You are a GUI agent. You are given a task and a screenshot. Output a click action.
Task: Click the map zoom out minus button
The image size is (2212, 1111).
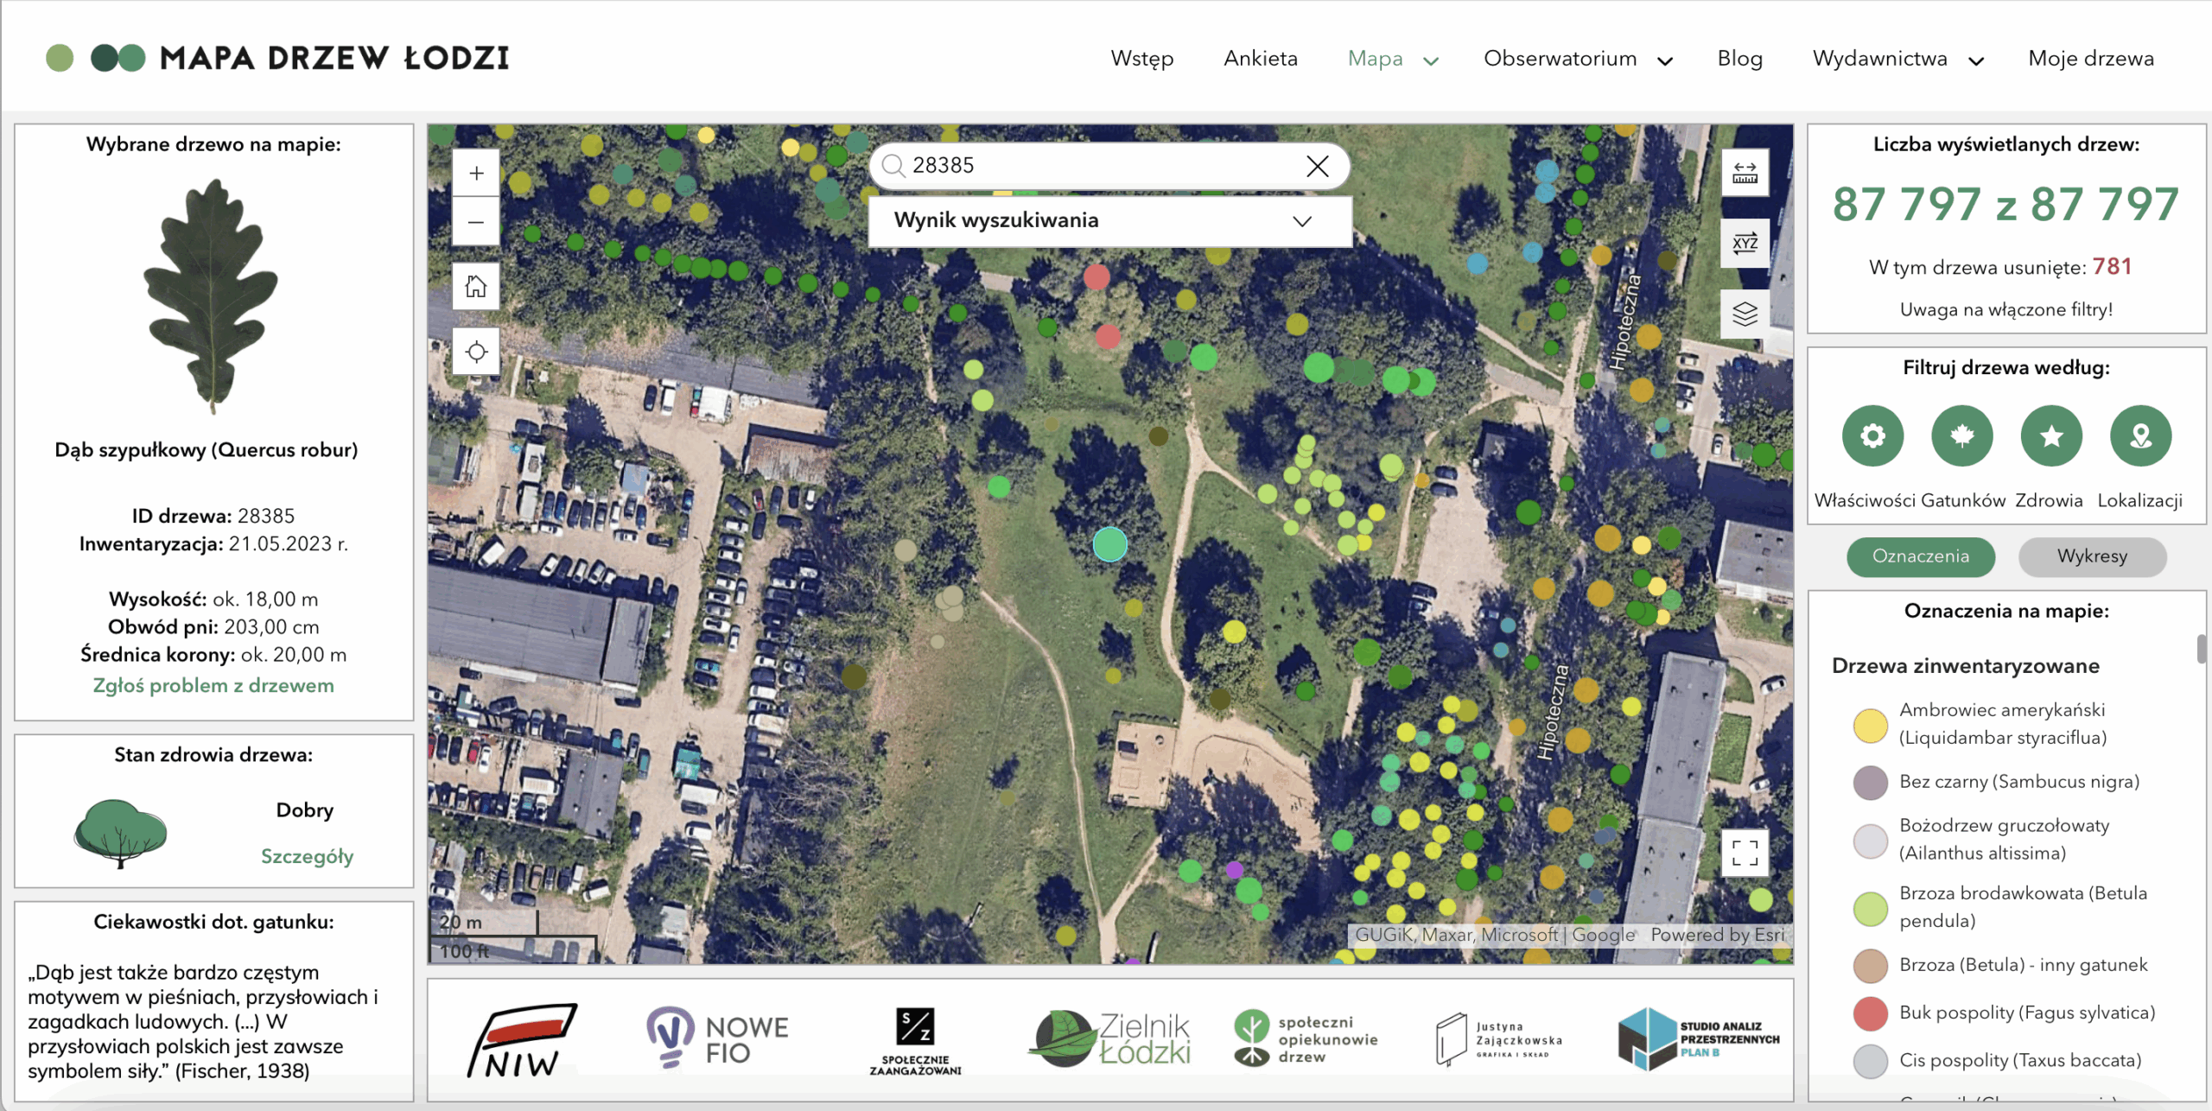point(476,222)
